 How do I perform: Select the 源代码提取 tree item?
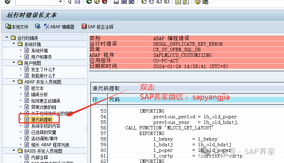coord(41,120)
